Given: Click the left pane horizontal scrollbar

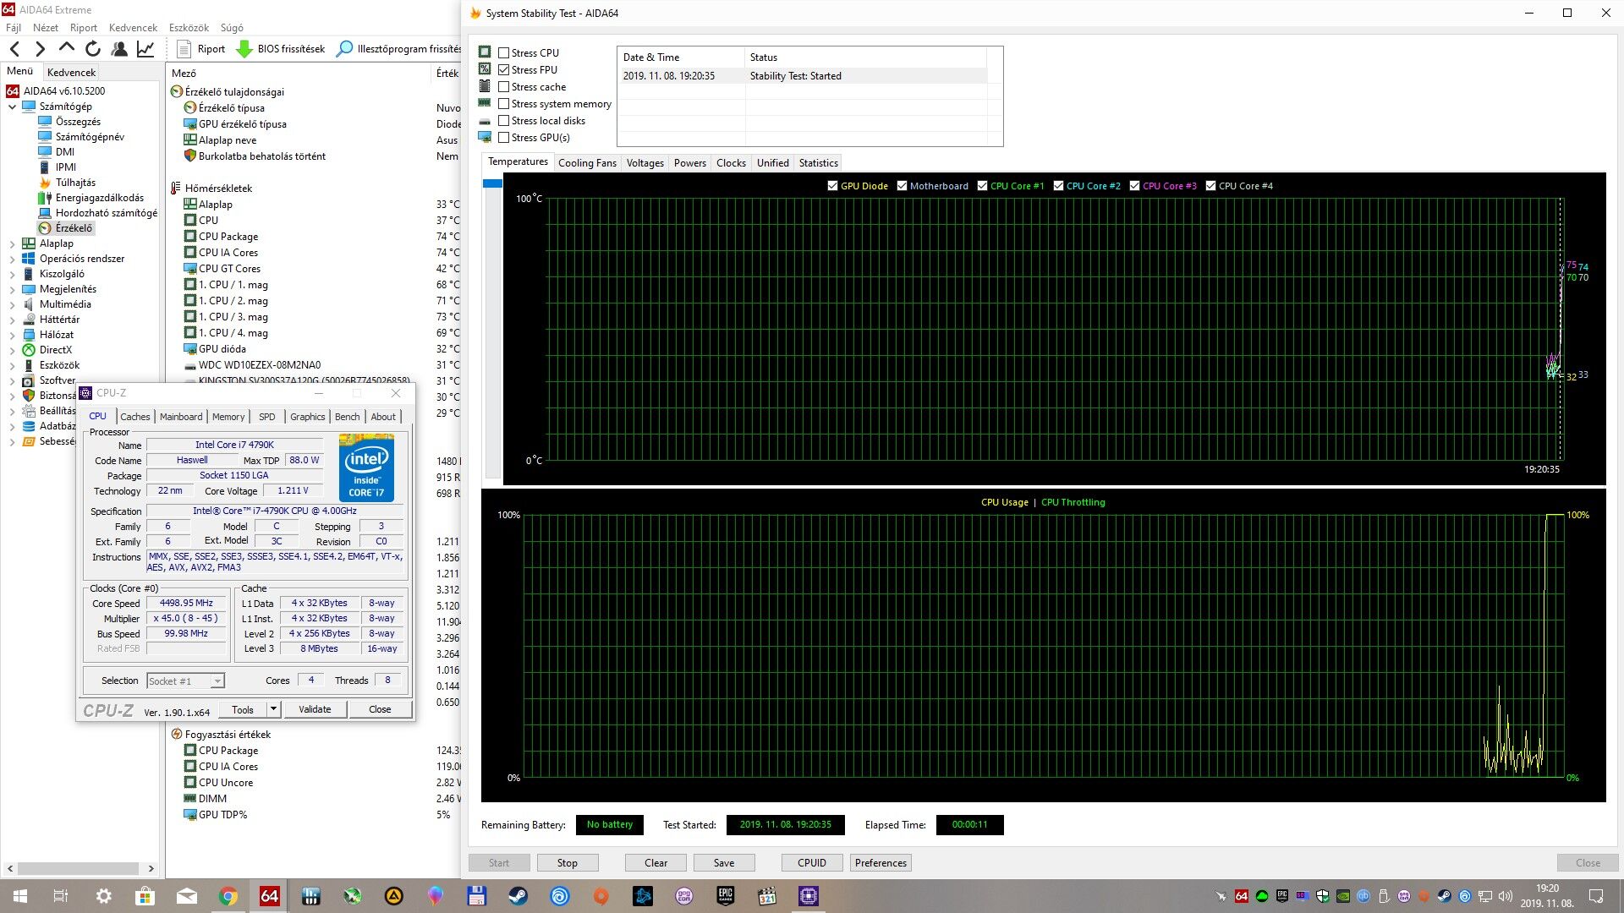Looking at the screenshot, I should pyautogui.click(x=78, y=868).
